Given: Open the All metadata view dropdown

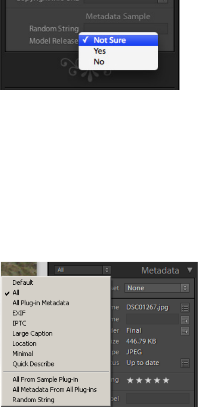Looking at the screenshot, I should pyautogui.click(x=83, y=270).
